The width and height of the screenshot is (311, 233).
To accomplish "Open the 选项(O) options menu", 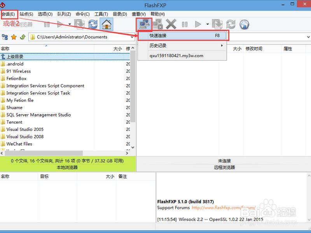I will pyautogui.click(x=45, y=14).
